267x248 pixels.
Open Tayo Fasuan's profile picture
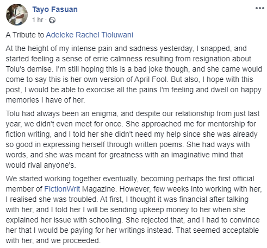[17, 15]
